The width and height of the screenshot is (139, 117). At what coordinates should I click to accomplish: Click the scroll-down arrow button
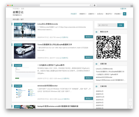[x=130, y=103]
